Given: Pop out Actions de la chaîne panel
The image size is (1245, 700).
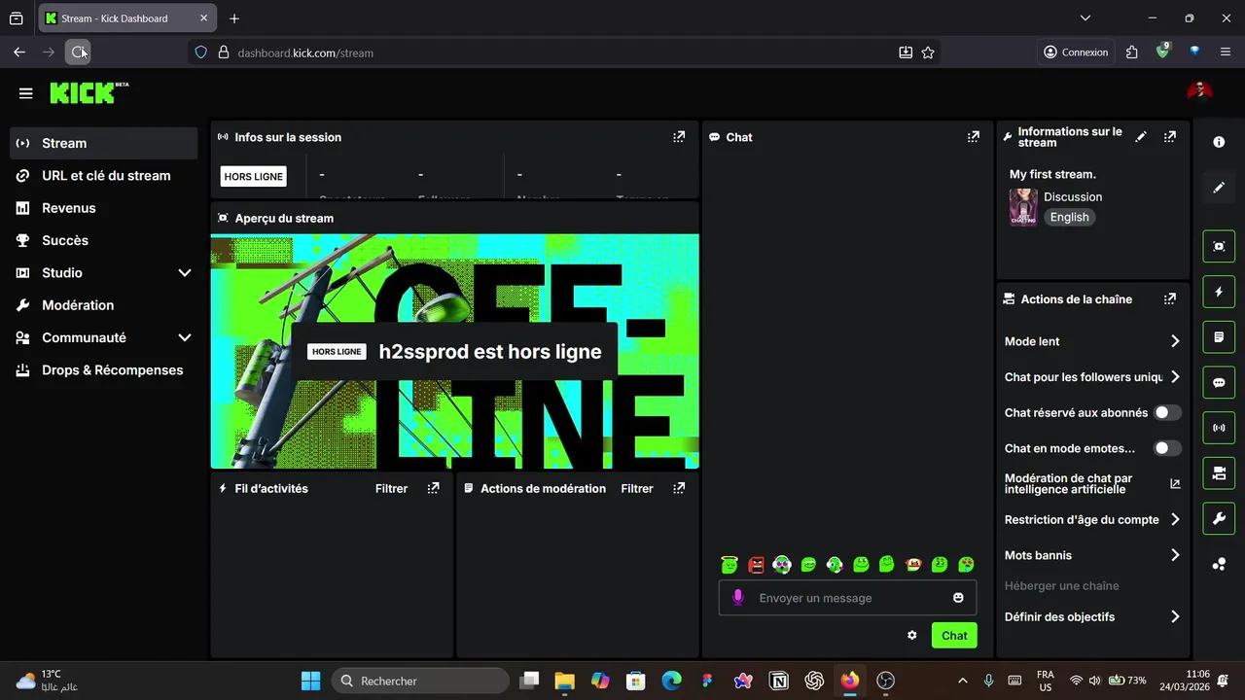Looking at the screenshot, I should pos(1170,299).
